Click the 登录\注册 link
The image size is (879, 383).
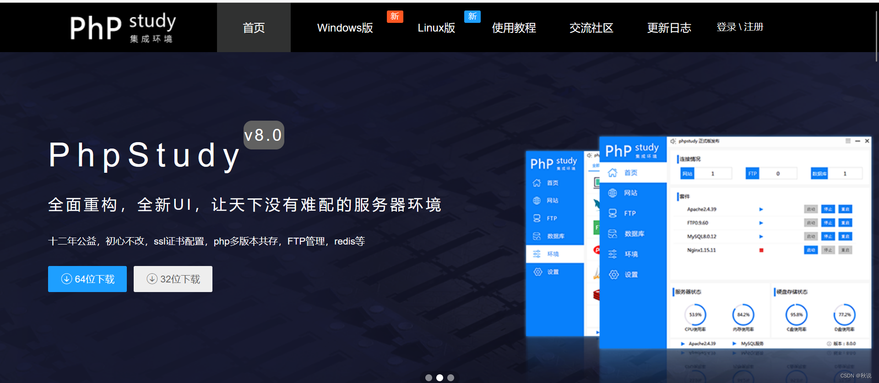click(740, 27)
